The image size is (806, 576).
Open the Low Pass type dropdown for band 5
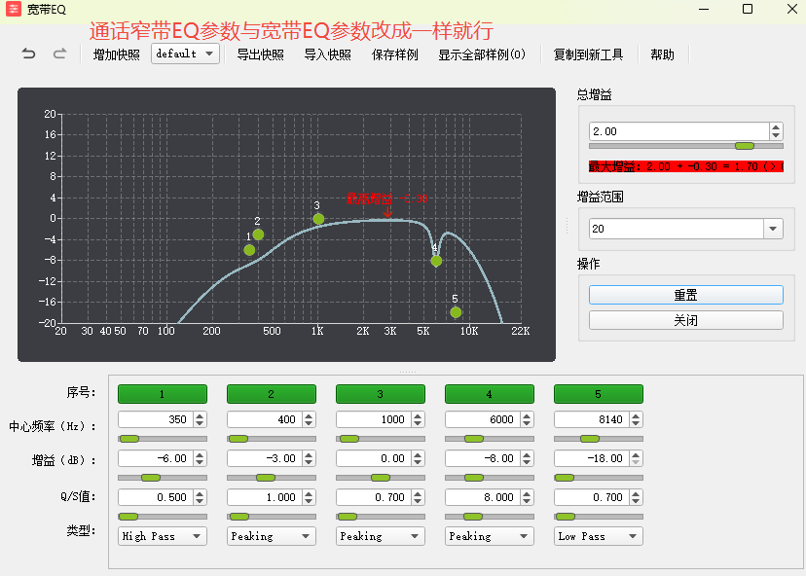tap(599, 536)
